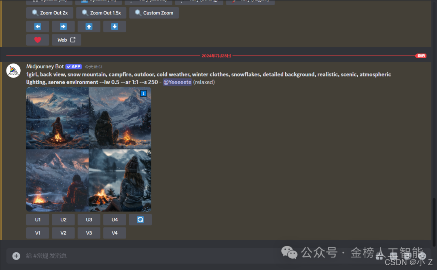Click the @Yeeeeete user mention

pyautogui.click(x=177, y=82)
